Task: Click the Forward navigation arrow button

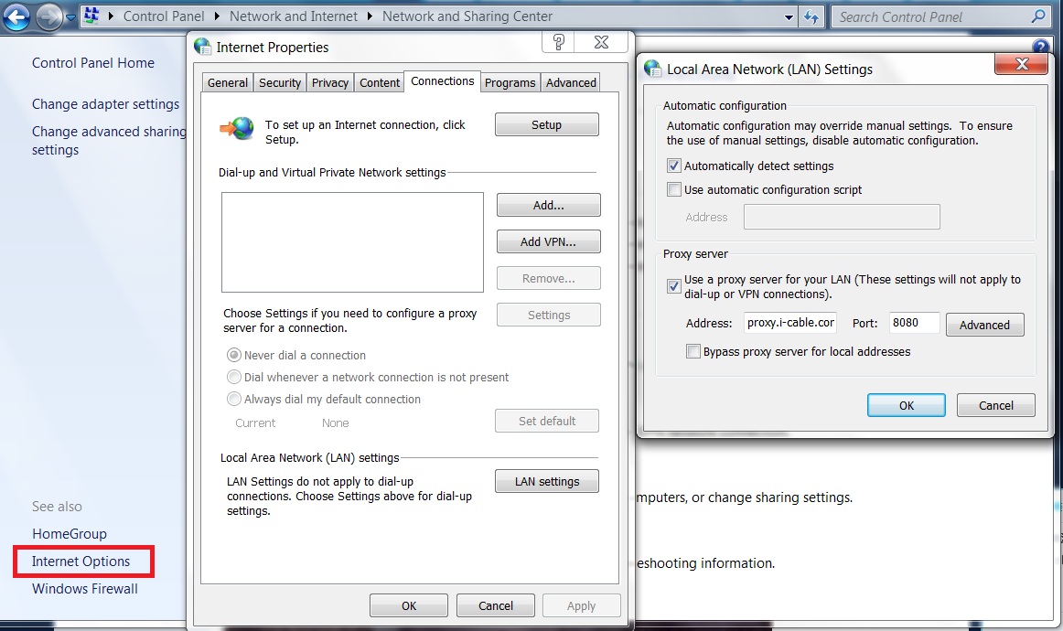Action: tap(49, 16)
